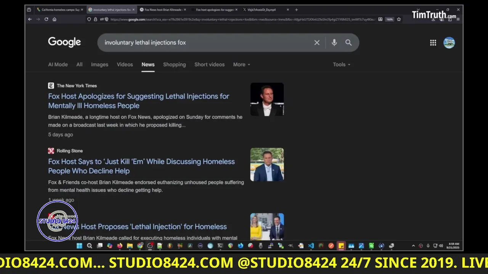Click the browser address bar URL

pyautogui.click(x=242, y=19)
